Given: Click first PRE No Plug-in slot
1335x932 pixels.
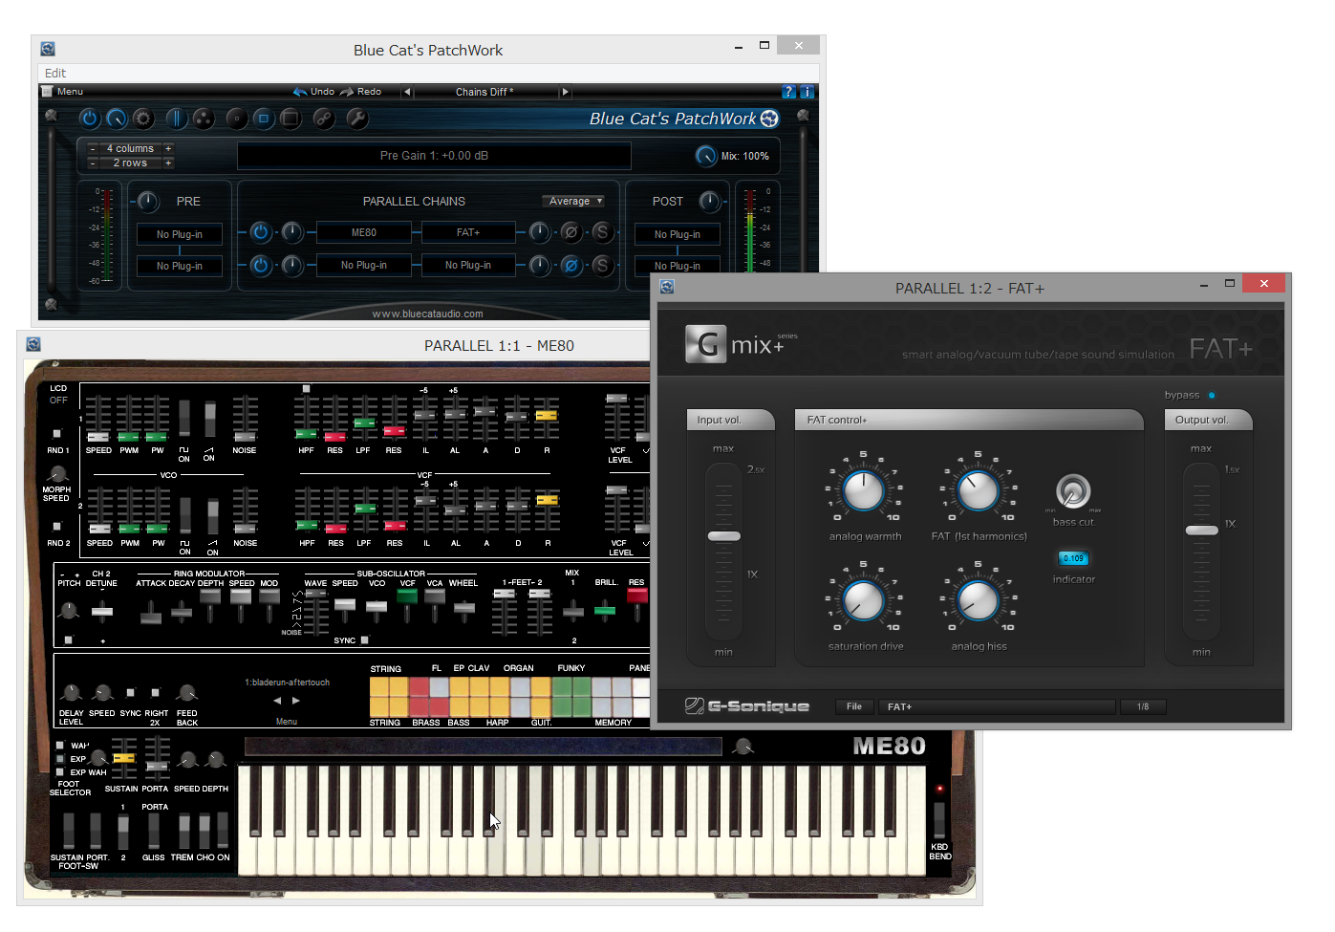Looking at the screenshot, I should tap(180, 234).
